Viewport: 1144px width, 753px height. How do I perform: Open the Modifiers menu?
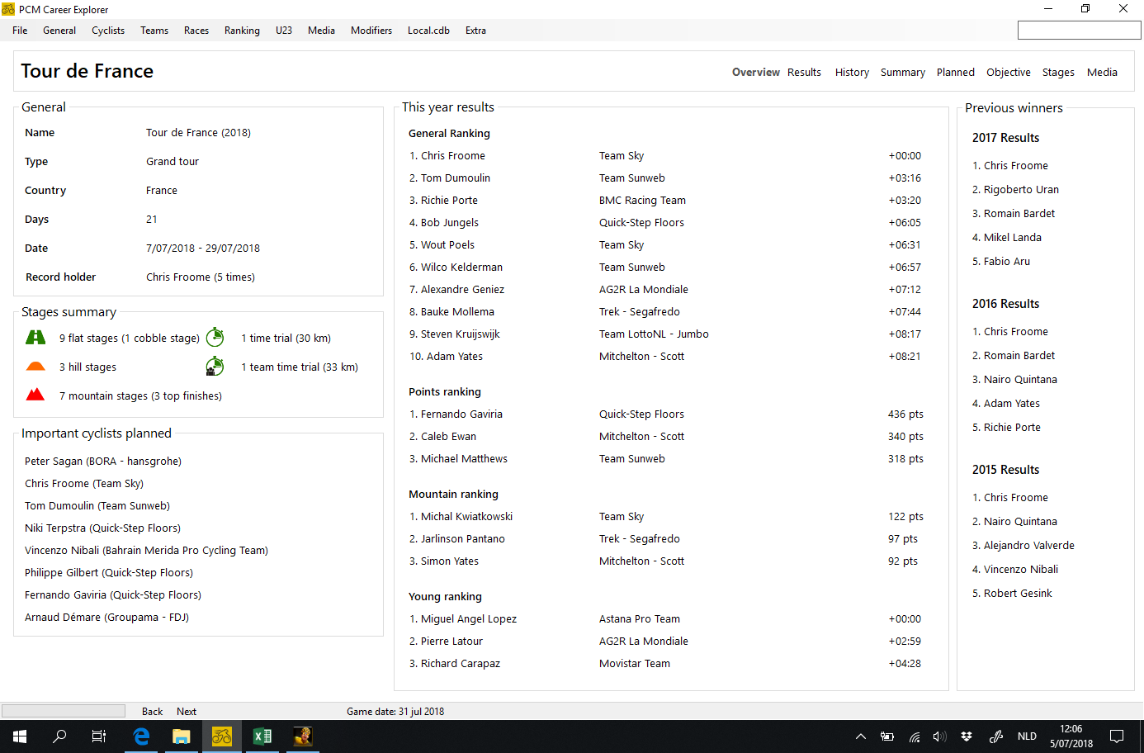(x=371, y=31)
